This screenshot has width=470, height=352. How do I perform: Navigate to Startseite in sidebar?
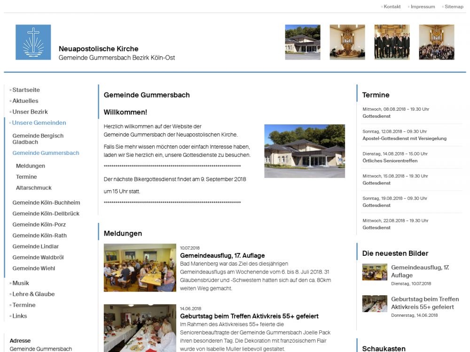pos(26,90)
